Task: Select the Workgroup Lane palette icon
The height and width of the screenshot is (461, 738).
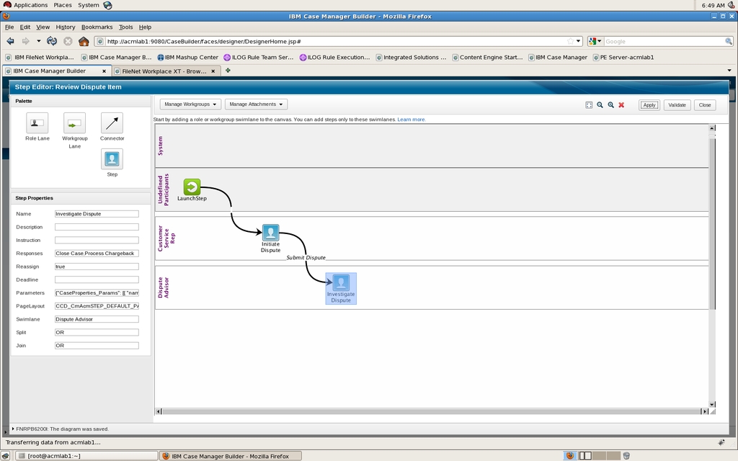Action: tap(74, 123)
